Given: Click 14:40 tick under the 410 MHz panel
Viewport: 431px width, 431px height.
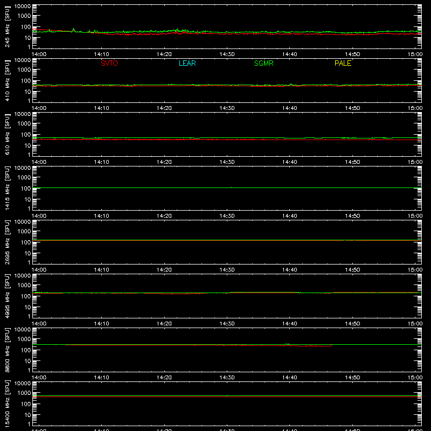Looking at the screenshot, I should click(x=290, y=108).
